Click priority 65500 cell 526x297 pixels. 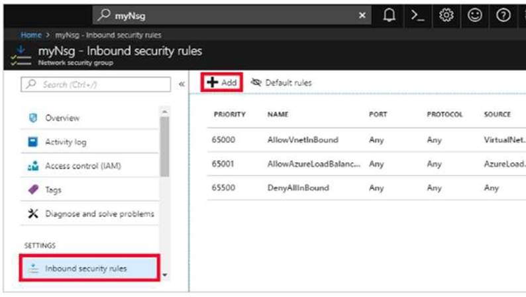coord(223,187)
